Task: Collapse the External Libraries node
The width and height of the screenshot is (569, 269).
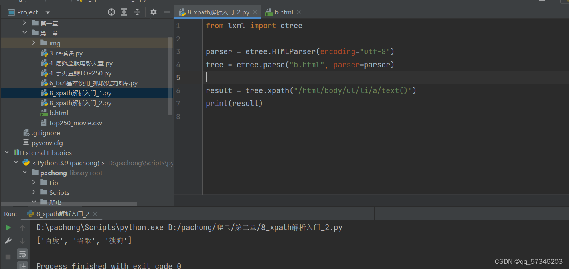Action: click(x=6, y=152)
